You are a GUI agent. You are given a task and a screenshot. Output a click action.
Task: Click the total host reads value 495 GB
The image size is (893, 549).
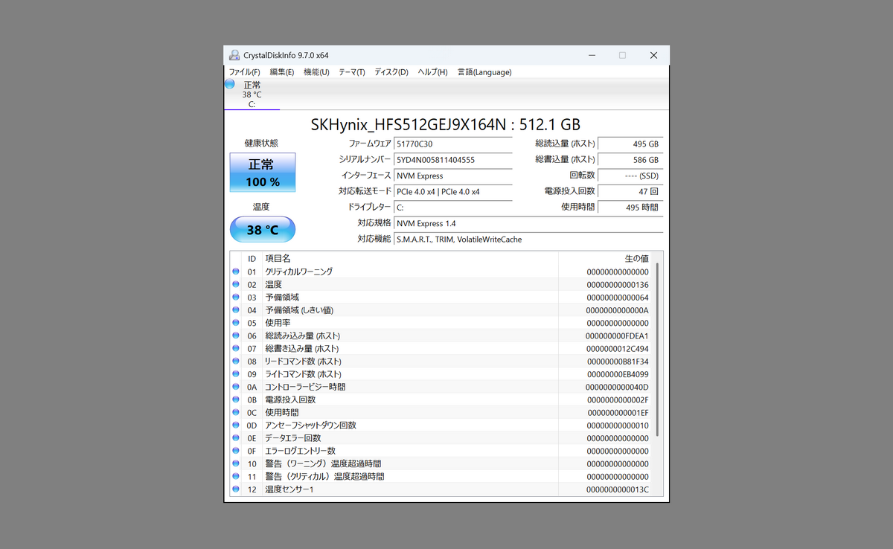[630, 144]
